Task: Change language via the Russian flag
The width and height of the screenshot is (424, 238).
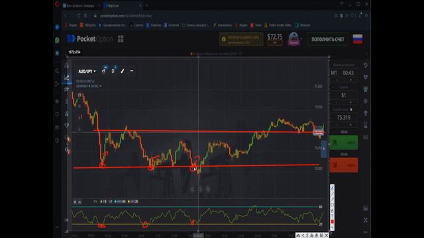Action: (358, 39)
